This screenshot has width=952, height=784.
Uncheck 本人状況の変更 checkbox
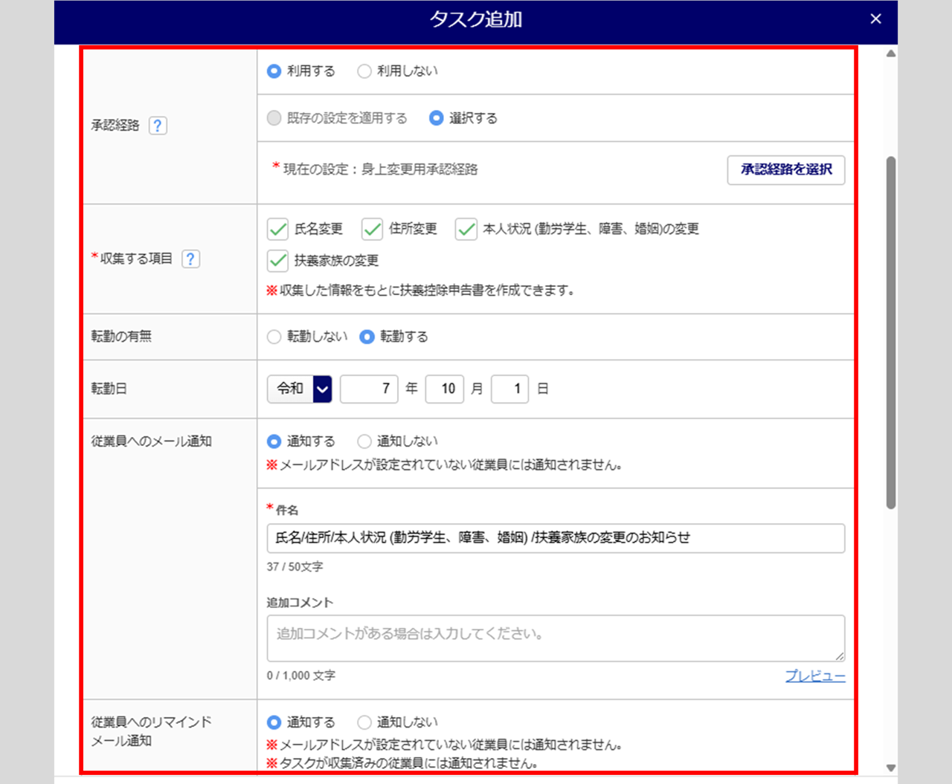(x=466, y=229)
